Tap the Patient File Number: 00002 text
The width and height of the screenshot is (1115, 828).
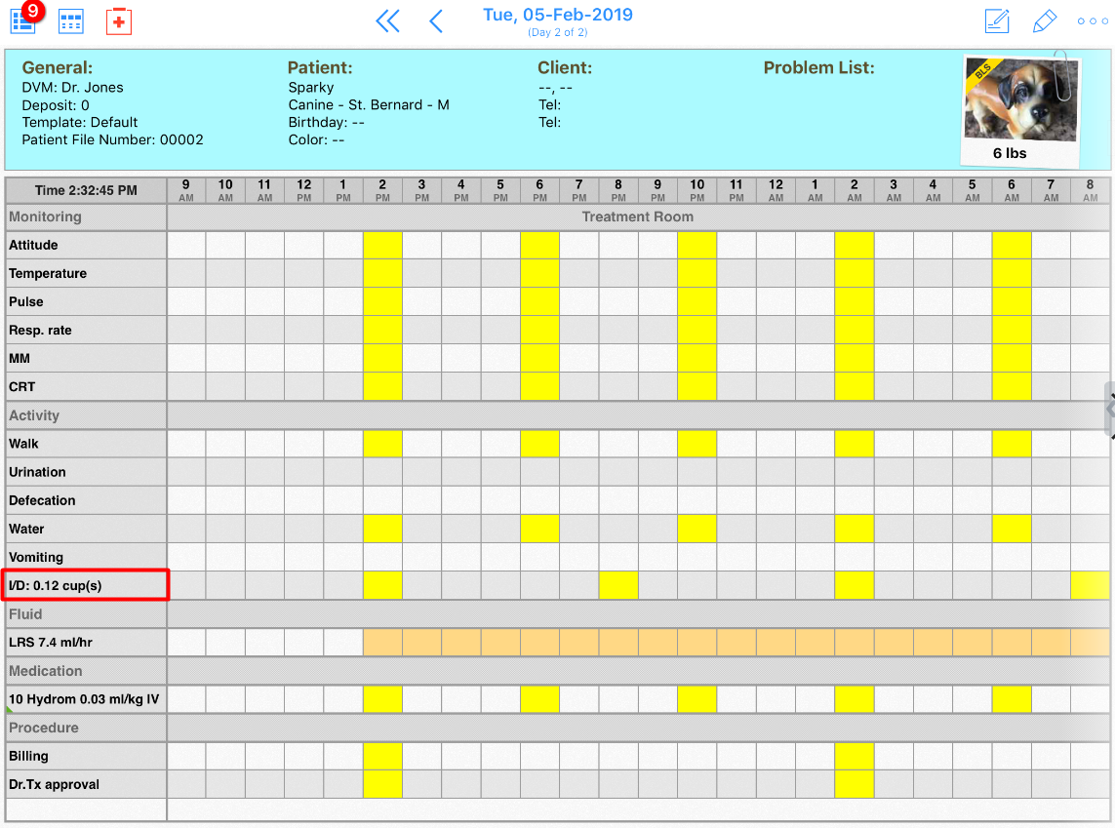pos(112,140)
